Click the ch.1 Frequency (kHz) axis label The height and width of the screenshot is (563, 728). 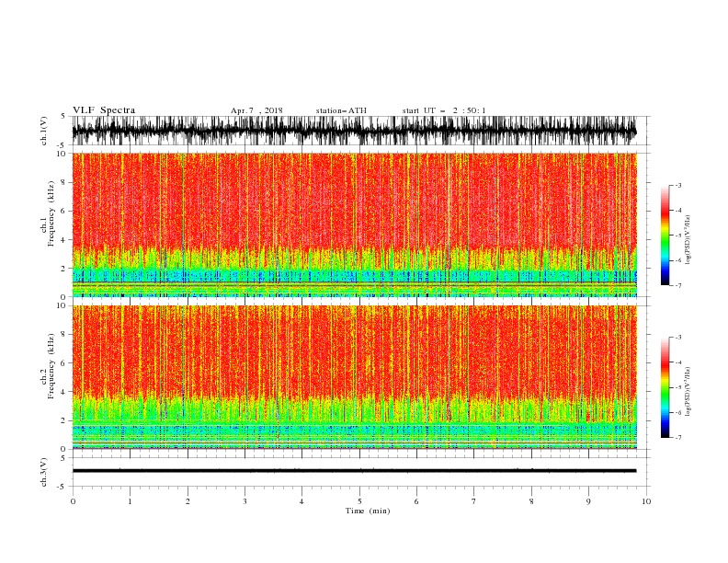(x=48, y=213)
